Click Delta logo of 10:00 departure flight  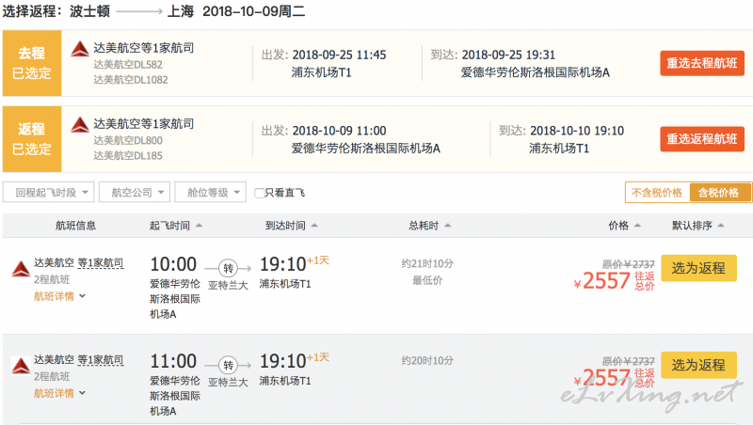pos(21,269)
